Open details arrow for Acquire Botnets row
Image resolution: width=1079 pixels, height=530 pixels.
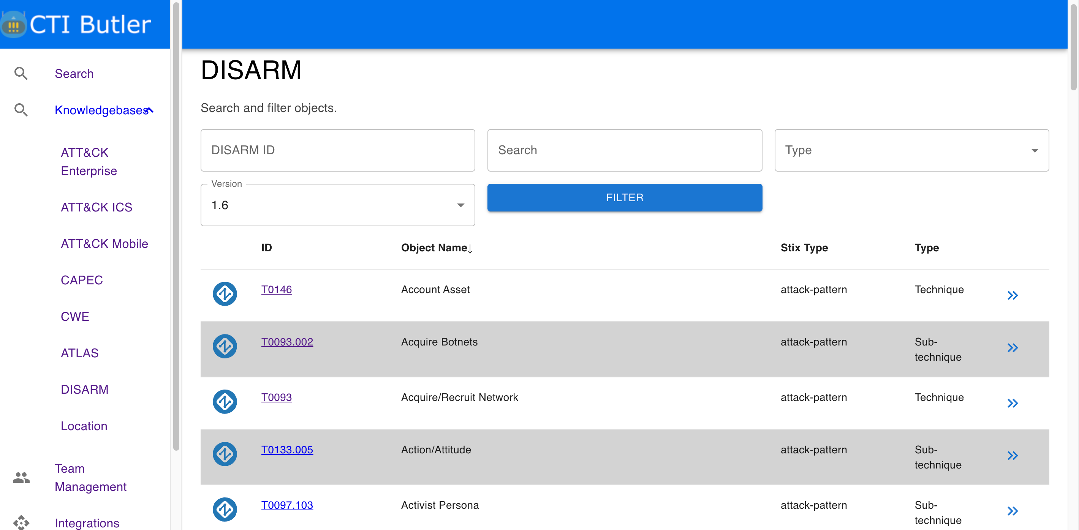(1012, 348)
